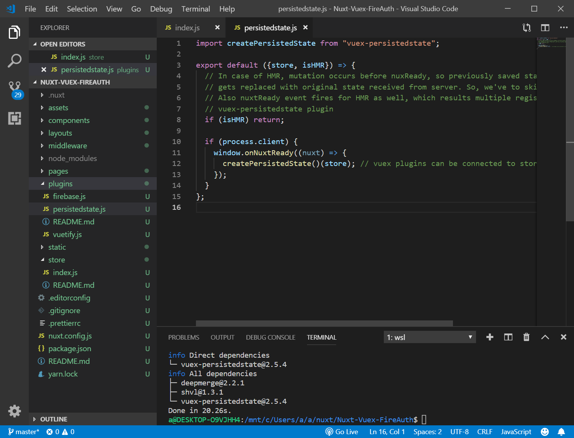The height and width of the screenshot is (438, 574).
Task: Select index.js store in Open Editors
Action: click(x=93, y=57)
